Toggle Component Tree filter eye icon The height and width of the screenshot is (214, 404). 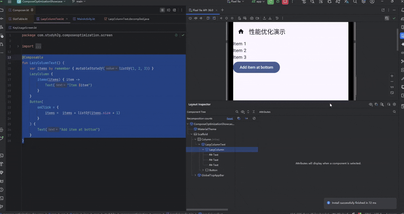coord(242,112)
